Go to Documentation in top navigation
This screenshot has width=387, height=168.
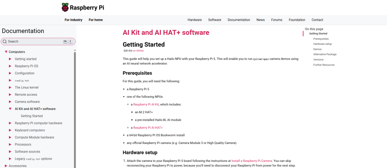[x=239, y=20]
